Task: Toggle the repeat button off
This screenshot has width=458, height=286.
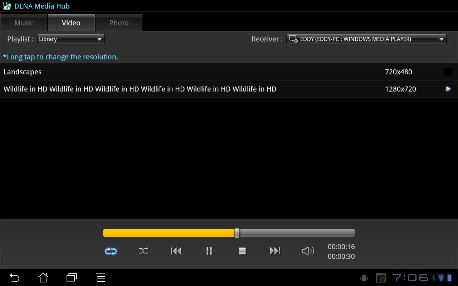Action: (111, 251)
